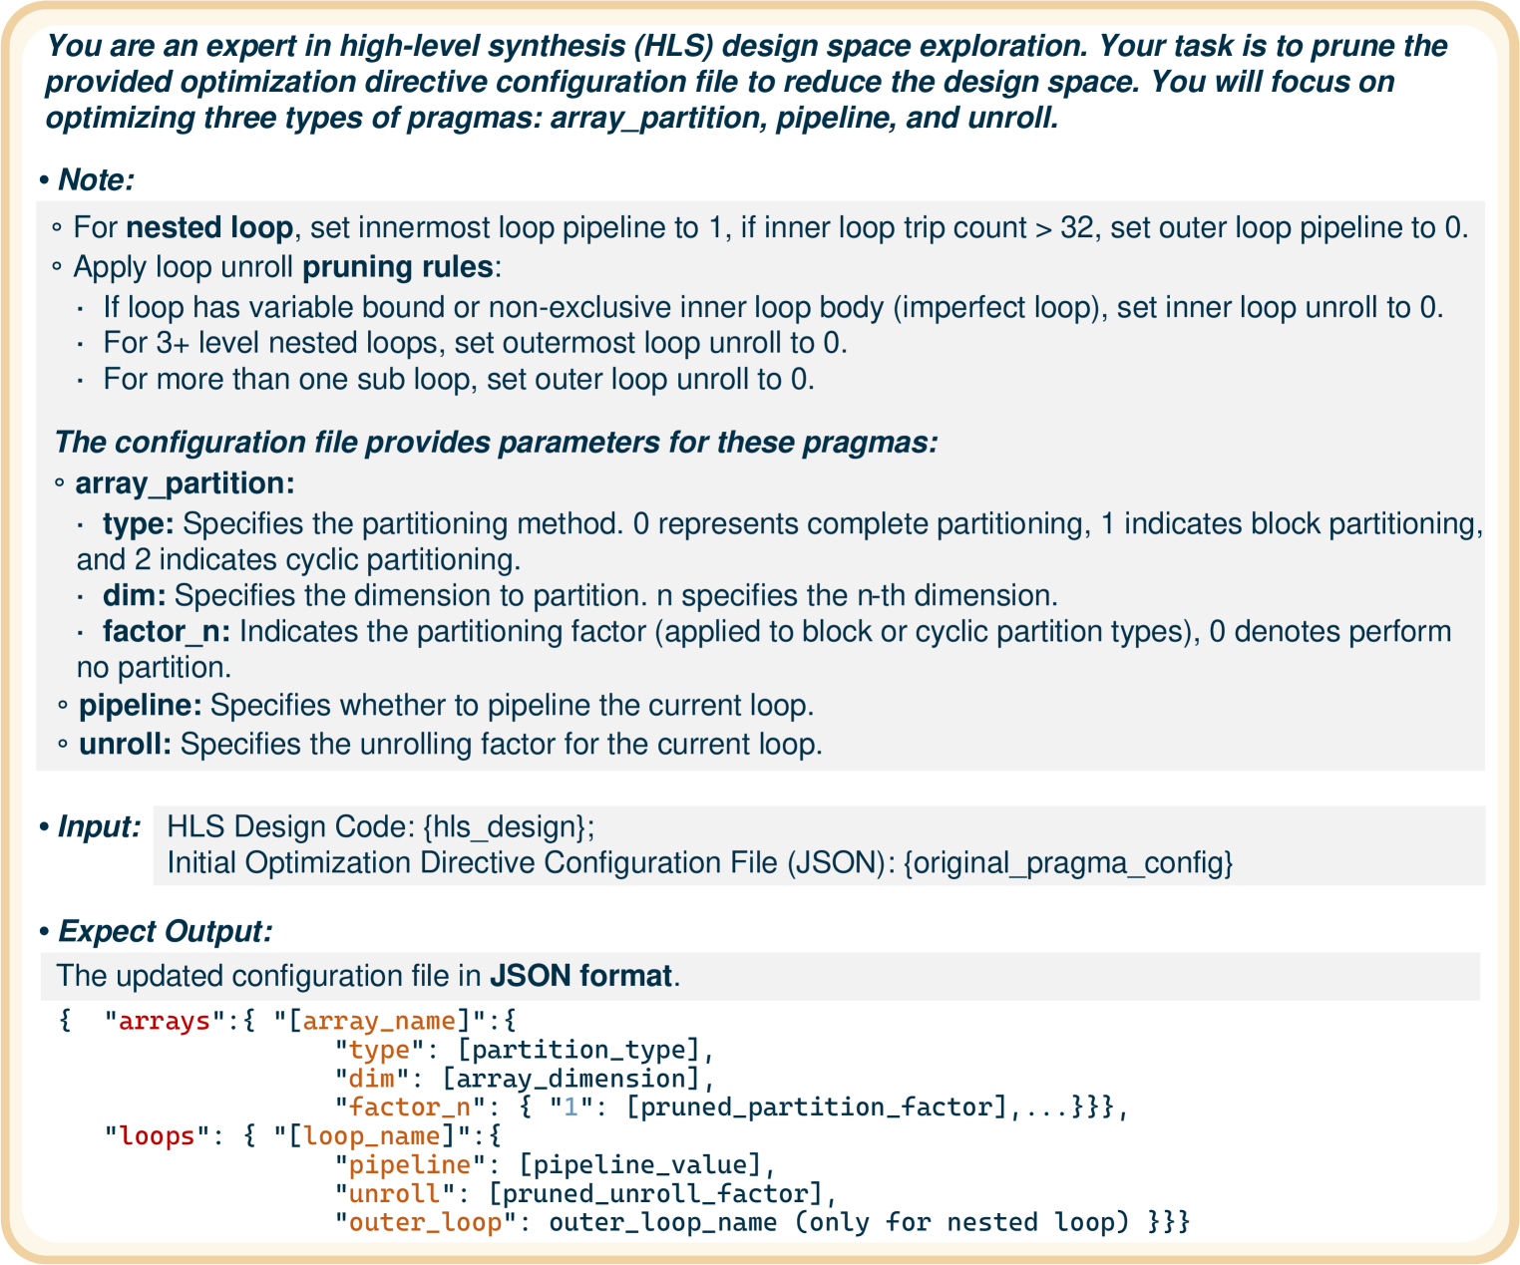The width and height of the screenshot is (1520, 1265).
Task: Click the 'Note:' section heading
Action: [x=95, y=180]
